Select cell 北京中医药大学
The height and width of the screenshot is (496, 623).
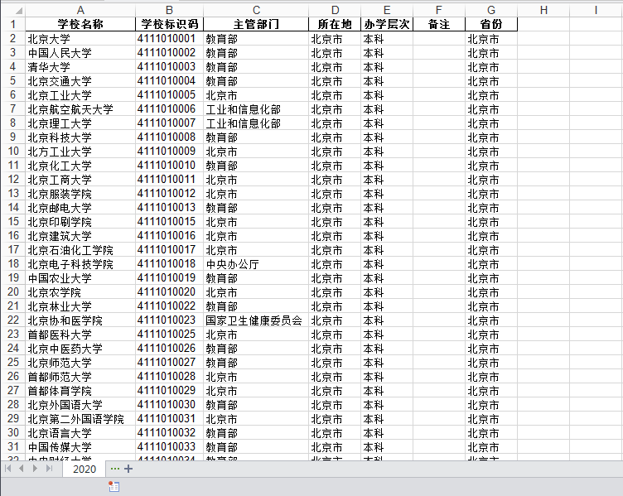(x=80, y=349)
